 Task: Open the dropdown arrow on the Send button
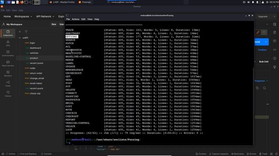pyautogui.click(x=266, y=42)
